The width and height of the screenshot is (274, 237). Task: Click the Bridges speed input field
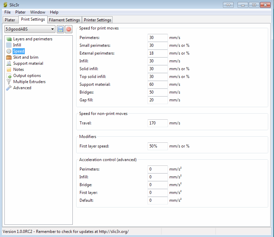pos(158,92)
